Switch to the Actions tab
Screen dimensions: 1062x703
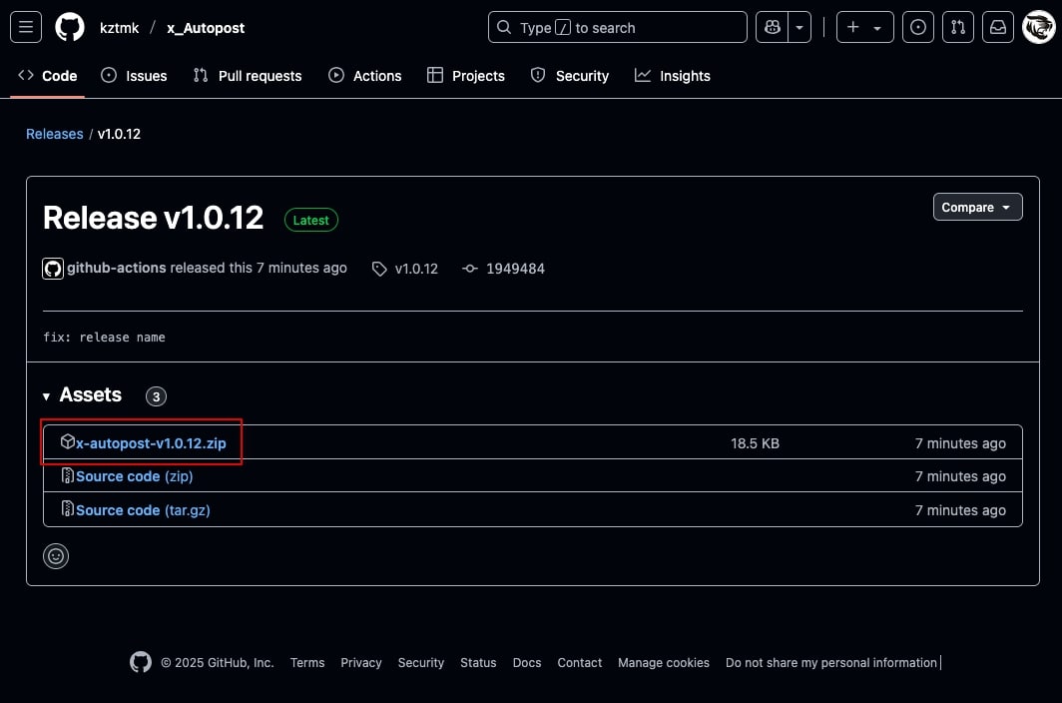coord(365,76)
